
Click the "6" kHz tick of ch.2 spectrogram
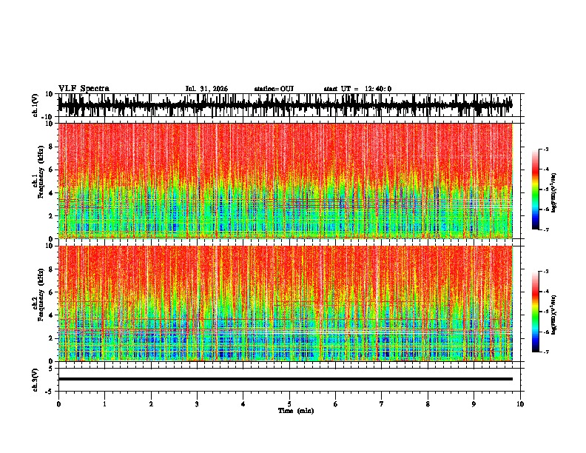click(x=51, y=292)
